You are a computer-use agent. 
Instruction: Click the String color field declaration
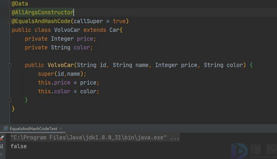click(59, 48)
